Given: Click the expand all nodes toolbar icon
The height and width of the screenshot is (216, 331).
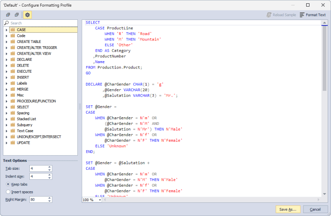Looking at the screenshot, I should tap(8, 15).
